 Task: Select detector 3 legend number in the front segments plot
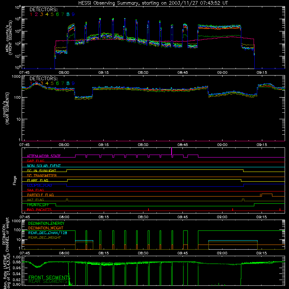(42, 14)
